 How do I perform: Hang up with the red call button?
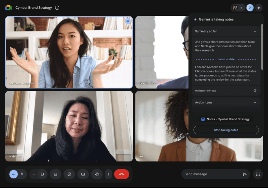[x=122, y=174]
